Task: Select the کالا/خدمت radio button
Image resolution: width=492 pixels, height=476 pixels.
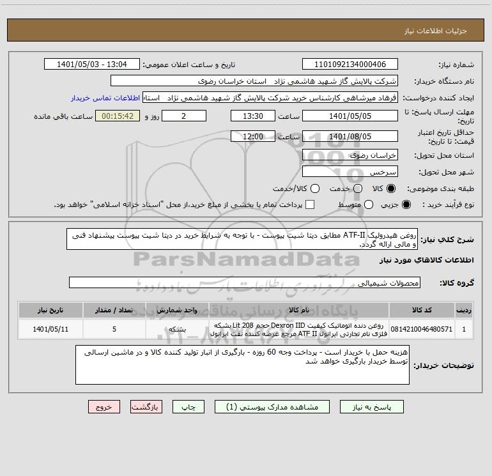Action: coord(315,188)
